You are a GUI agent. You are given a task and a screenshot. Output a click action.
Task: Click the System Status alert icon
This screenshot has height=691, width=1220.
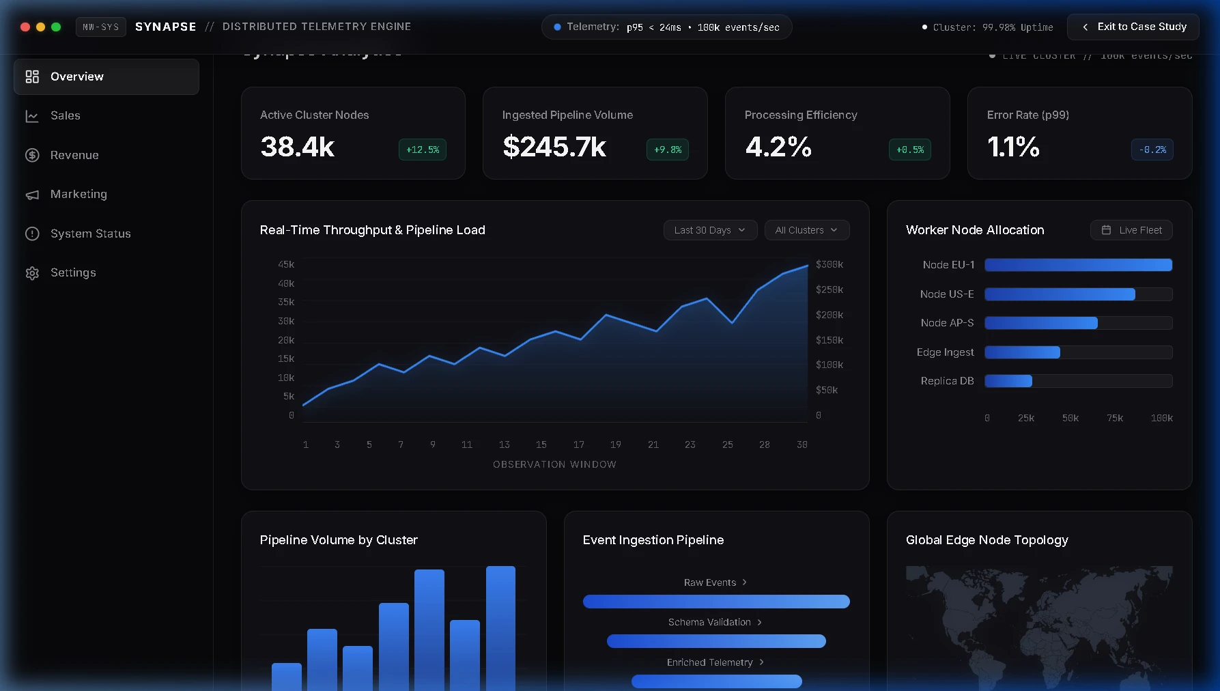click(x=32, y=234)
